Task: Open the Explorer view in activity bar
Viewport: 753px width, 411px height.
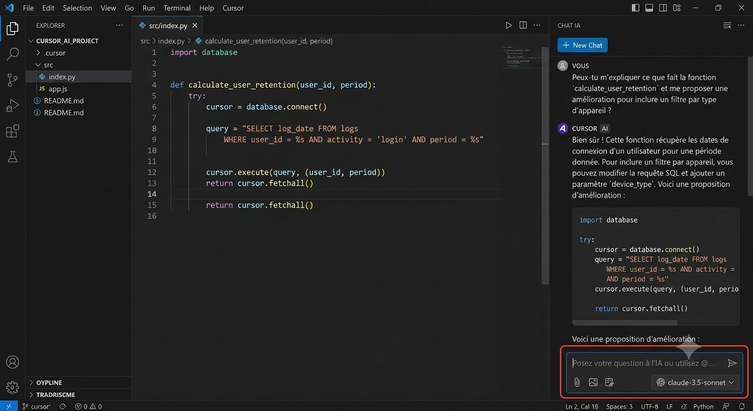Action: [12, 28]
